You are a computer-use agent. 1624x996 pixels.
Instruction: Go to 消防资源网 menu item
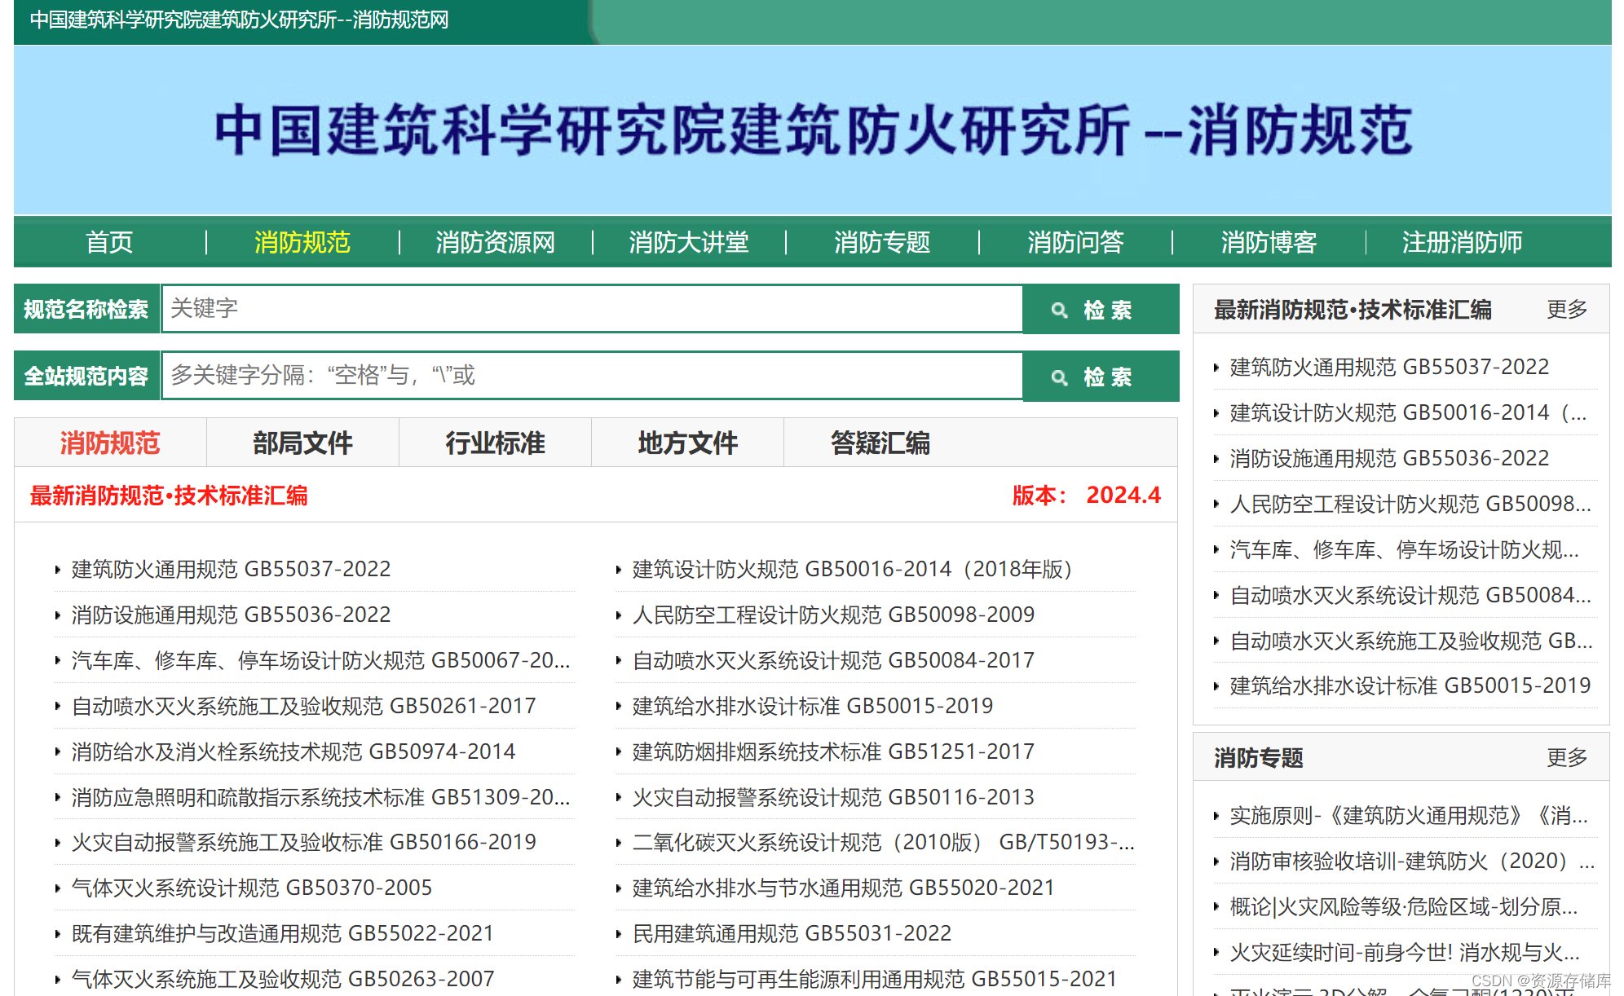(x=495, y=242)
